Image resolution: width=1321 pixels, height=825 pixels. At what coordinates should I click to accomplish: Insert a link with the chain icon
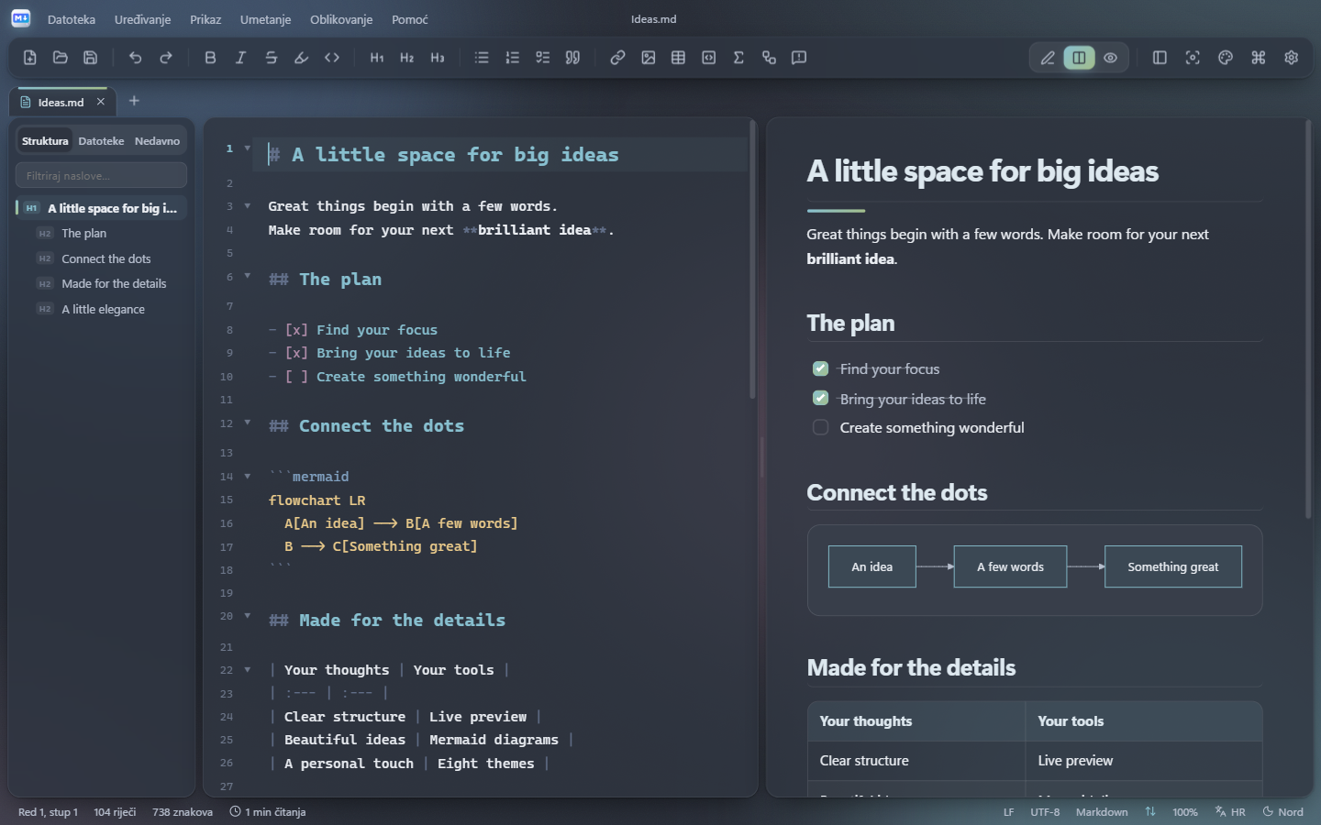click(x=617, y=58)
